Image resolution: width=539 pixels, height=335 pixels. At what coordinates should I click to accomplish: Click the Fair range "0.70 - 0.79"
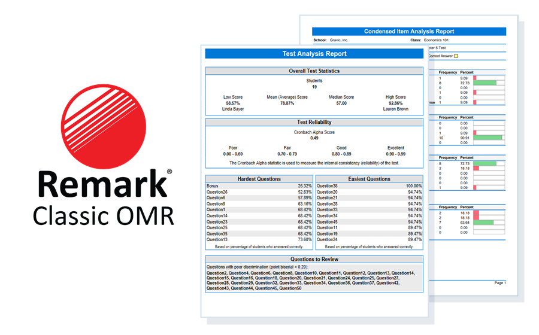point(287,154)
